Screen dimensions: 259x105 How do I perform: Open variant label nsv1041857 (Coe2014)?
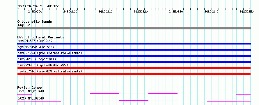point(35,41)
